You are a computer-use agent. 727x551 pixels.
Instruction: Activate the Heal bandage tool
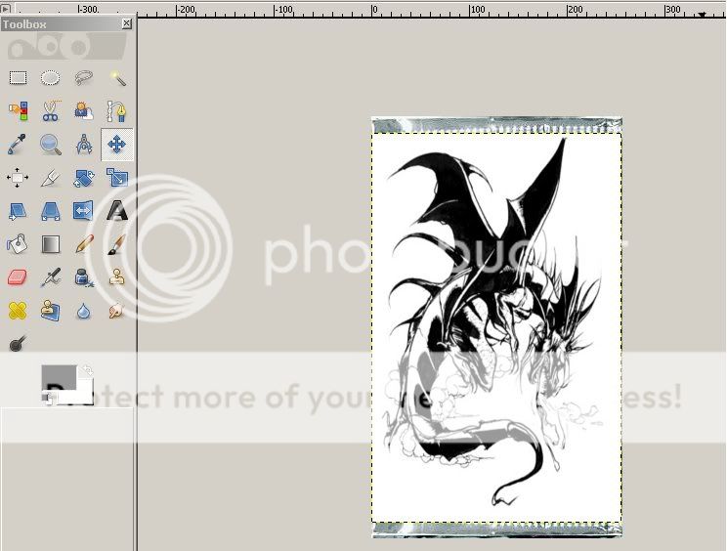coord(18,311)
